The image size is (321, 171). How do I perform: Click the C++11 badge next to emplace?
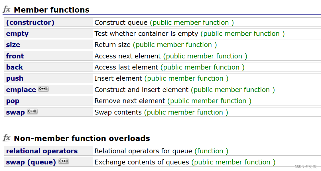pyautogui.click(x=43, y=89)
